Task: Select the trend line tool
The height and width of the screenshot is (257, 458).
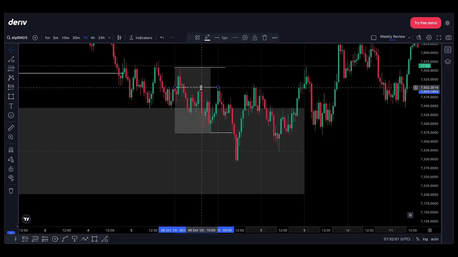Action: click(11, 59)
